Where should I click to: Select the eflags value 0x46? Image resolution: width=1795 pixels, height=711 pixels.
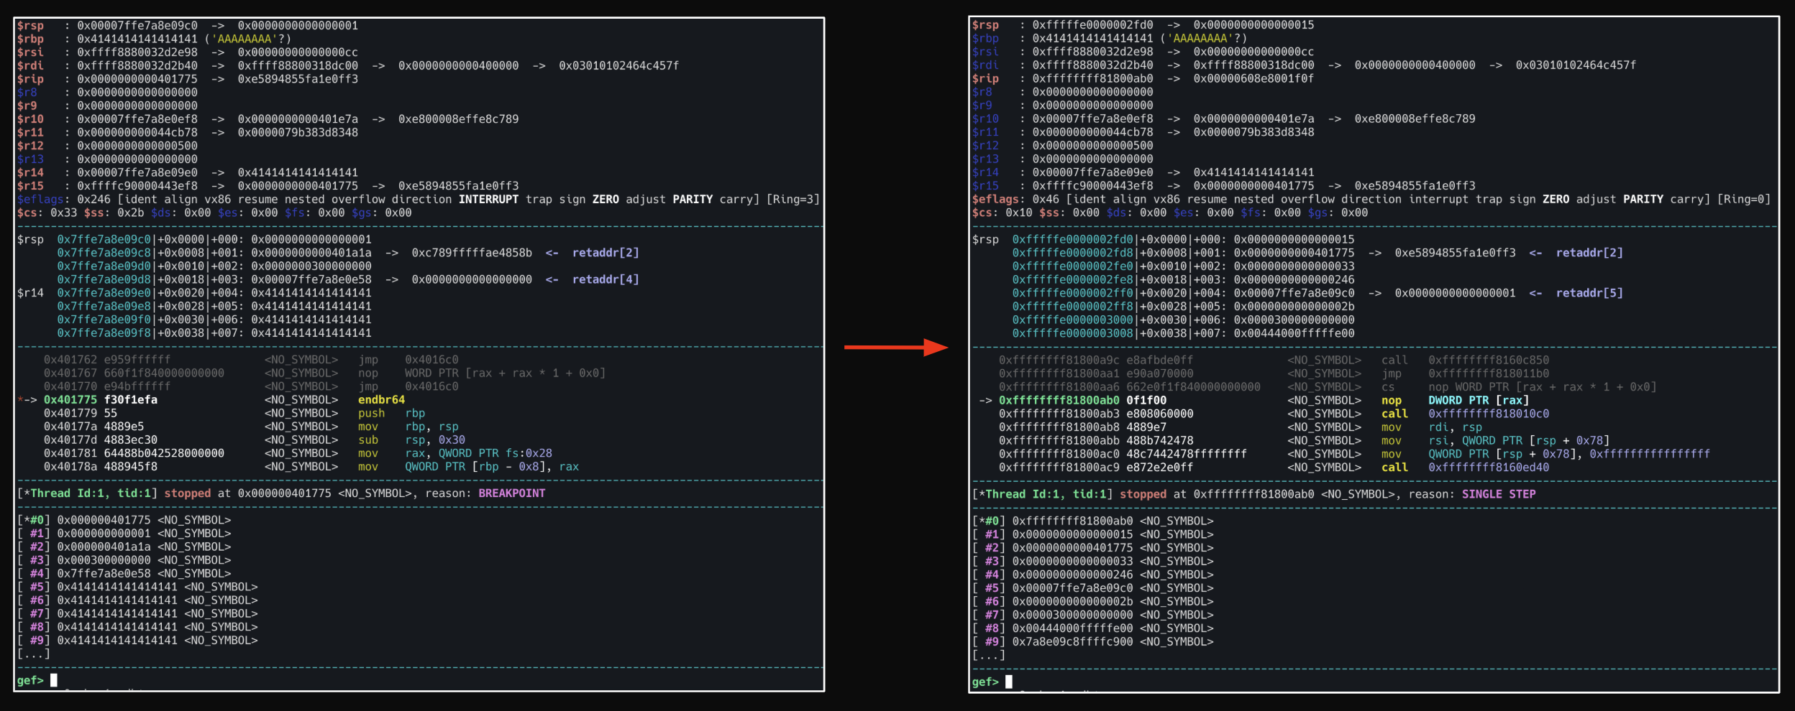coord(1046,200)
